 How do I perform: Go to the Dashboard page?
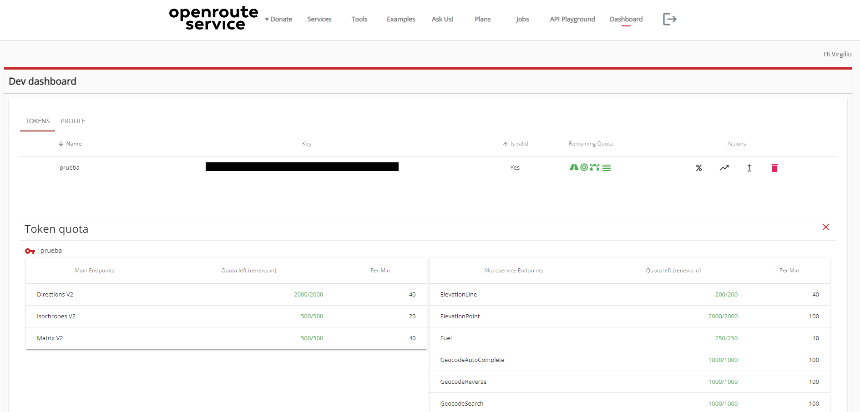click(x=626, y=19)
